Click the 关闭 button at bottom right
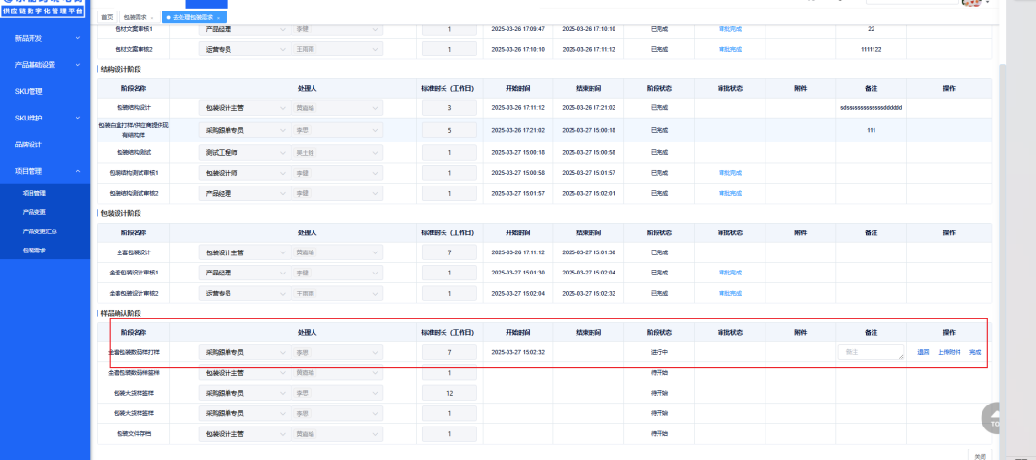Screen dimensions: 1036x460 [x=978, y=455]
